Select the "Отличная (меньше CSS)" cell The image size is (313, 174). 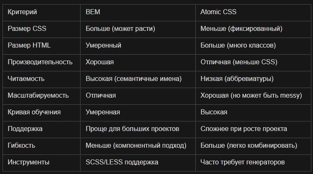coord(253,63)
